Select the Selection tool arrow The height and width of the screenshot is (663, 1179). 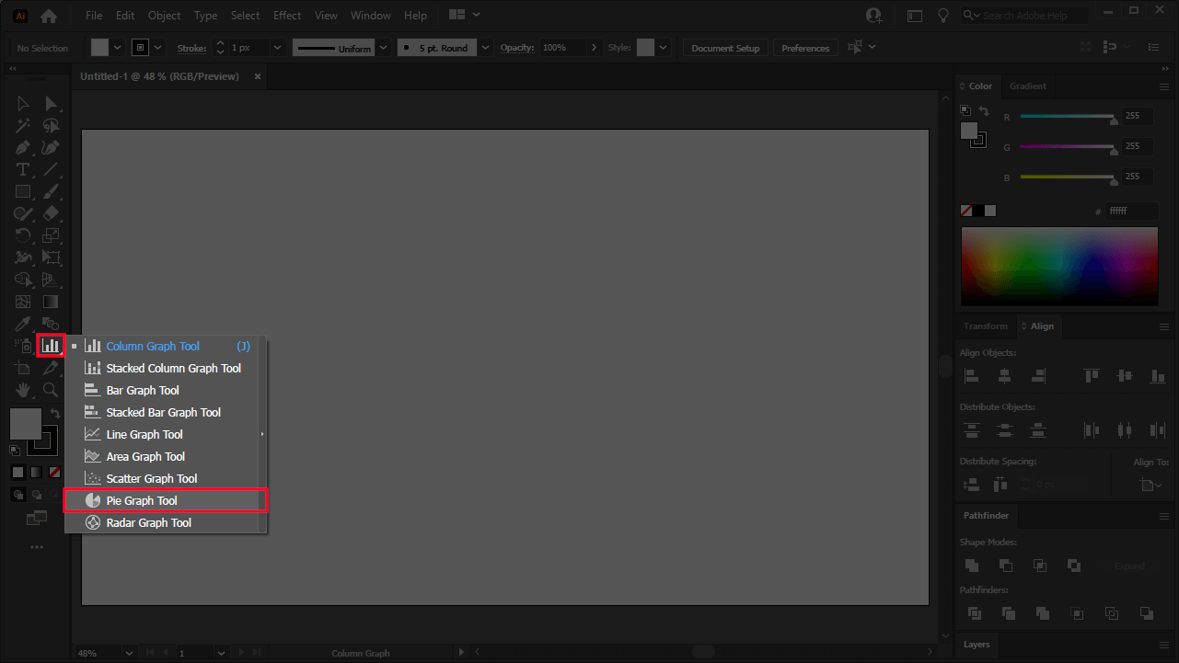(x=23, y=104)
